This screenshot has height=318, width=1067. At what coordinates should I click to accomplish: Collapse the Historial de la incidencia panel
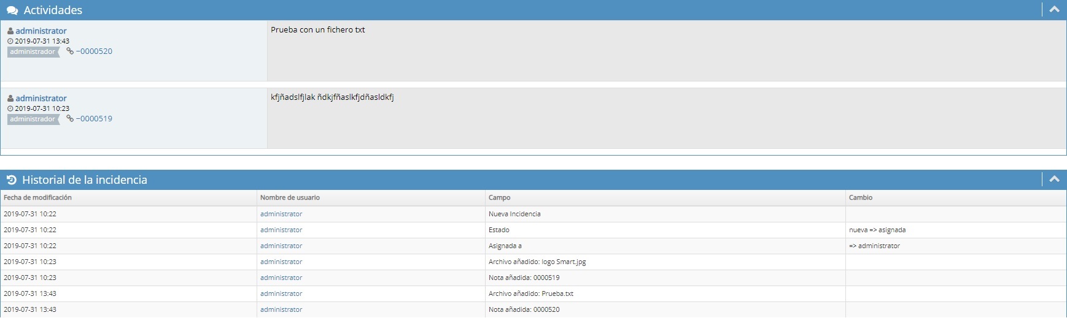pos(1054,180)
